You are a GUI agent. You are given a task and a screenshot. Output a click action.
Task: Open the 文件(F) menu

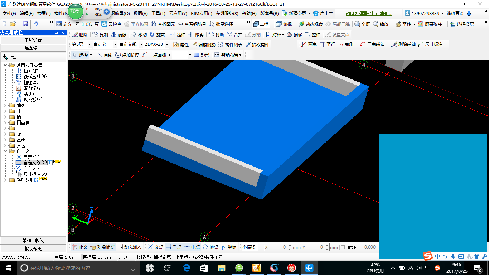[9, 14]
